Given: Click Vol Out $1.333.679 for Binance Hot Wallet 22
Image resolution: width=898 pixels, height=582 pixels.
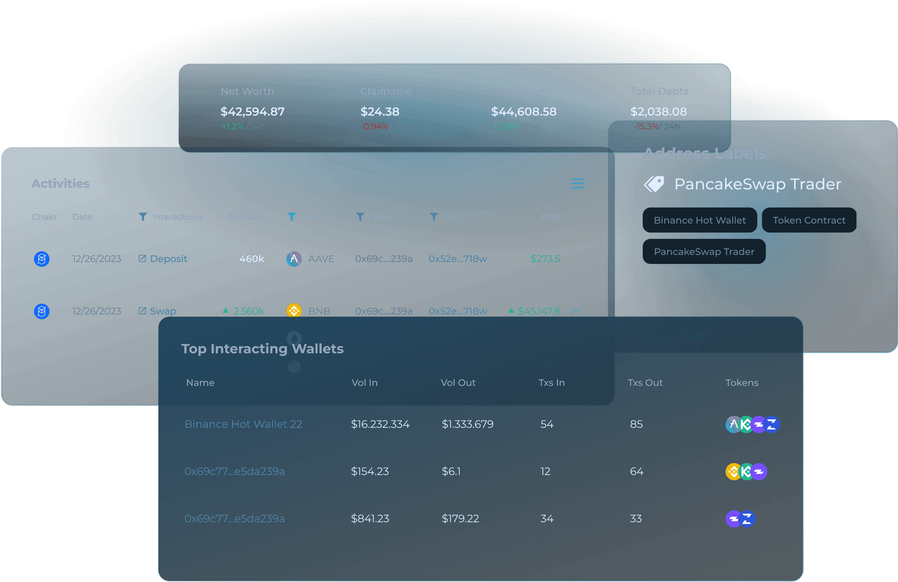Looking at the screenshot, I should [x=468, y=424].
